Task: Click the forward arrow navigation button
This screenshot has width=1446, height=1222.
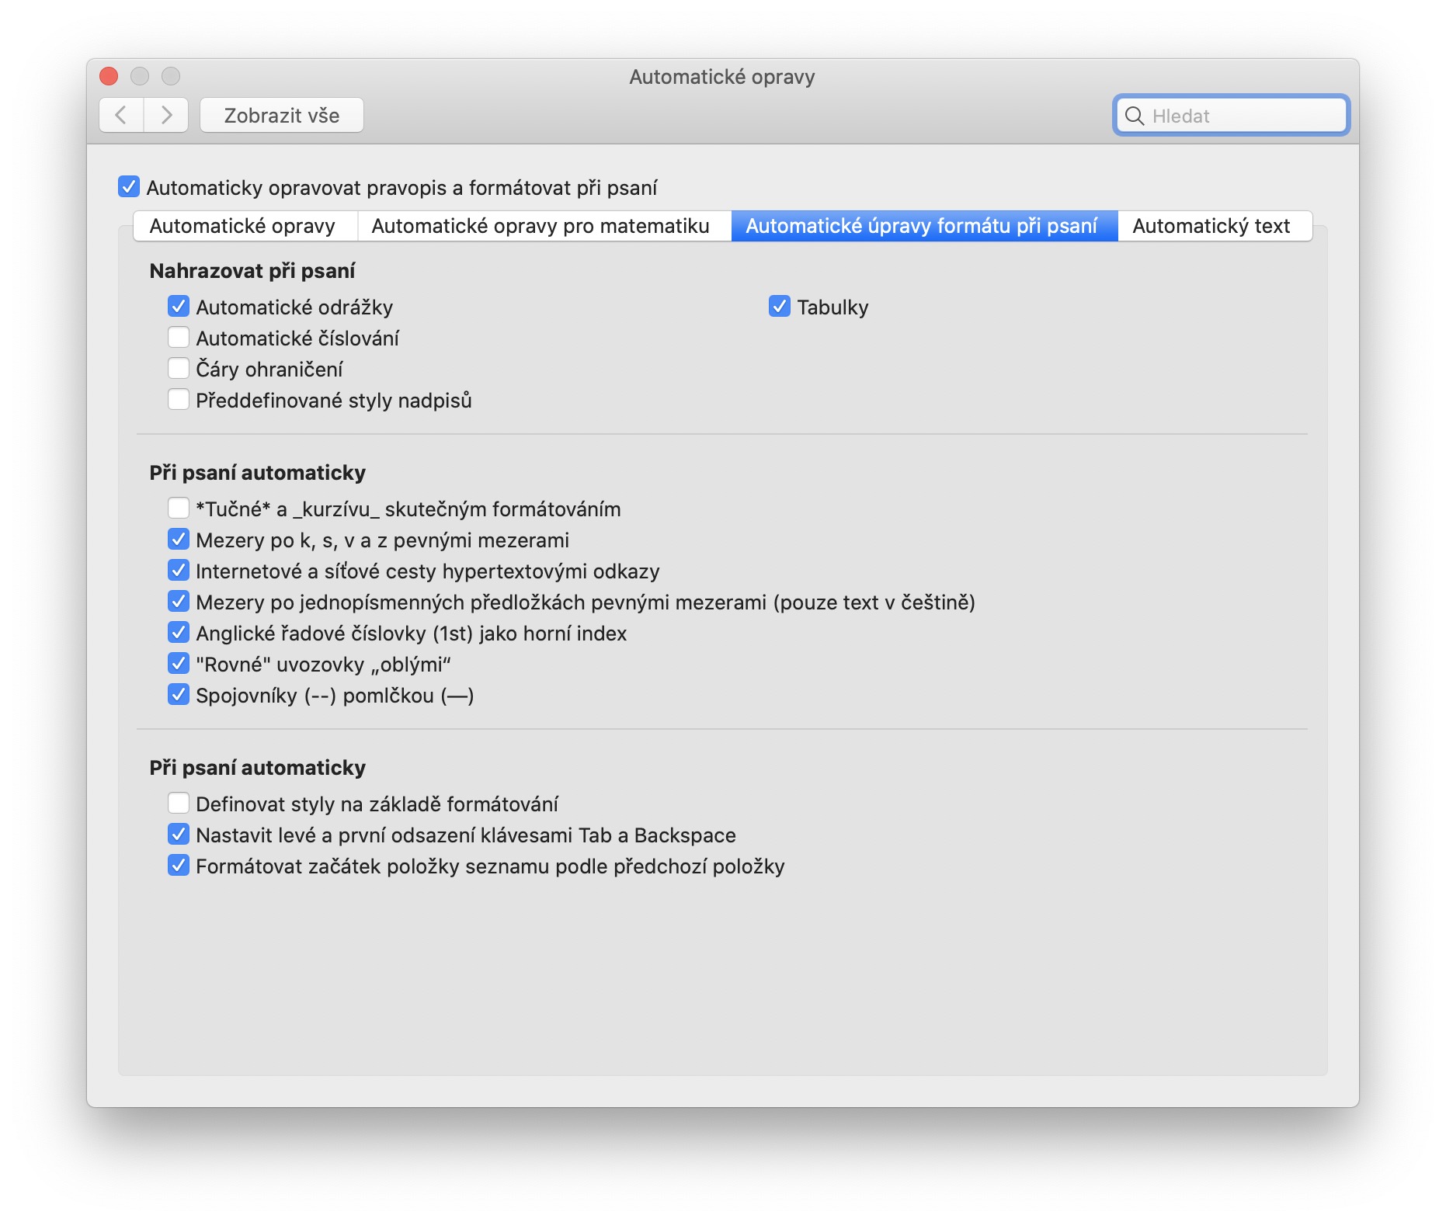Action: coord(166,116)
